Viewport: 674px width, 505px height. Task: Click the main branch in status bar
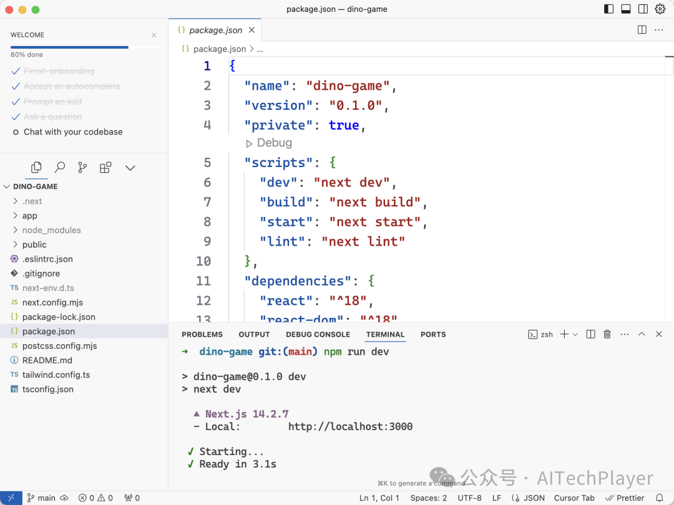(x=41, y=498)
